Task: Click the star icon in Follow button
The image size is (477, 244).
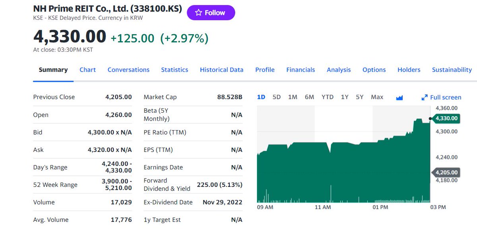Action: point(199,13)
